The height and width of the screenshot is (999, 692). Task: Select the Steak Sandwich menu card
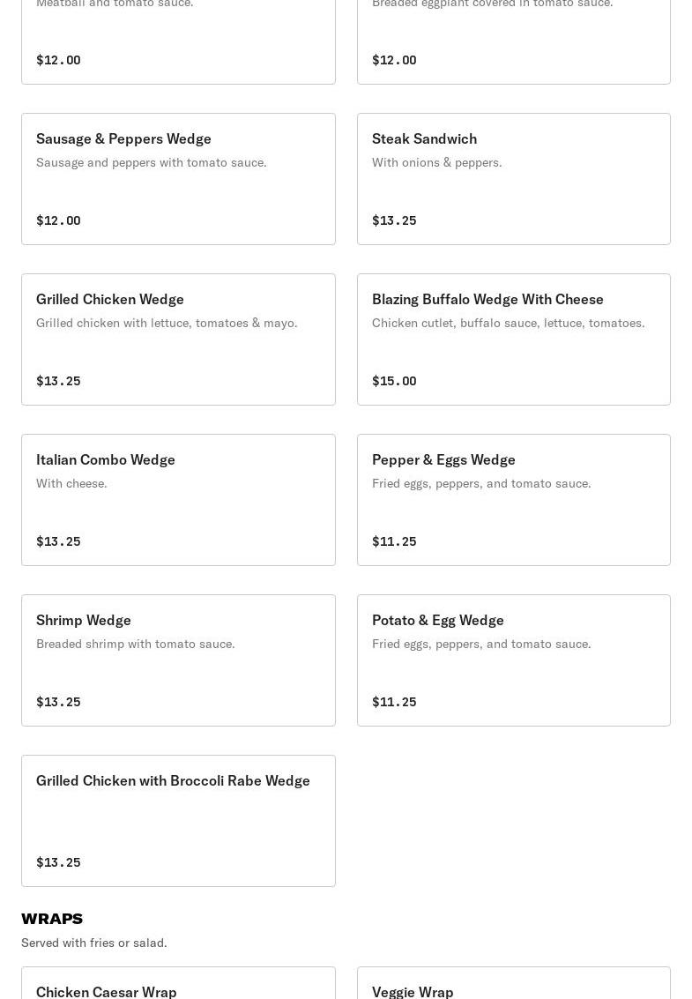pos(513,179)
